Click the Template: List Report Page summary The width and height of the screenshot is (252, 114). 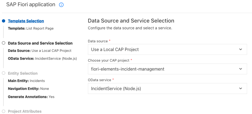[x=31, y=28]
